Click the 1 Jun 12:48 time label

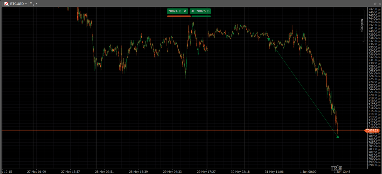tap(342, 172)
